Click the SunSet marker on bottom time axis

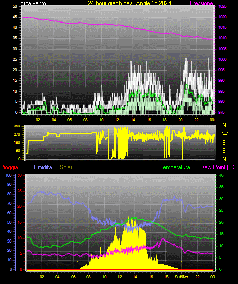[x=181, y=277]
